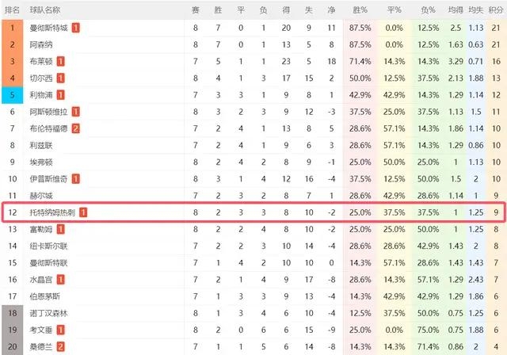Image resolution: width=507 pixels, height=355 pixels.
Task: Click the gray rank 18 cell
Action: click(13, 313)
